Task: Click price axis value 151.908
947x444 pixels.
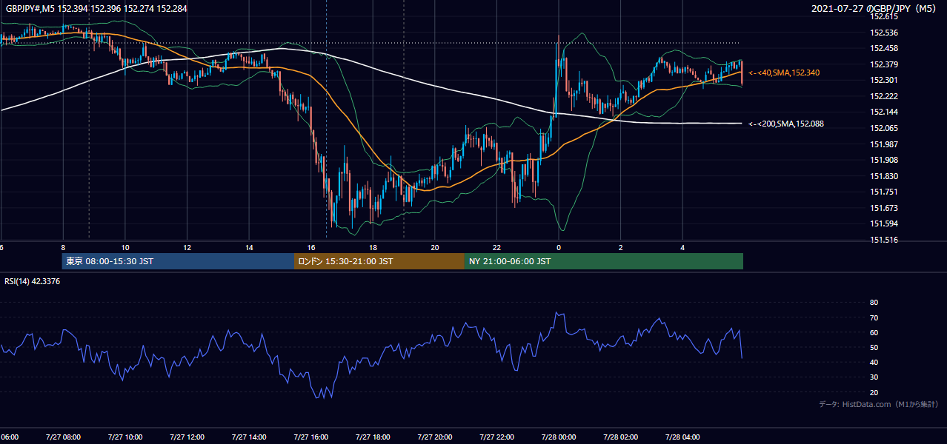Action: [883, 160]
